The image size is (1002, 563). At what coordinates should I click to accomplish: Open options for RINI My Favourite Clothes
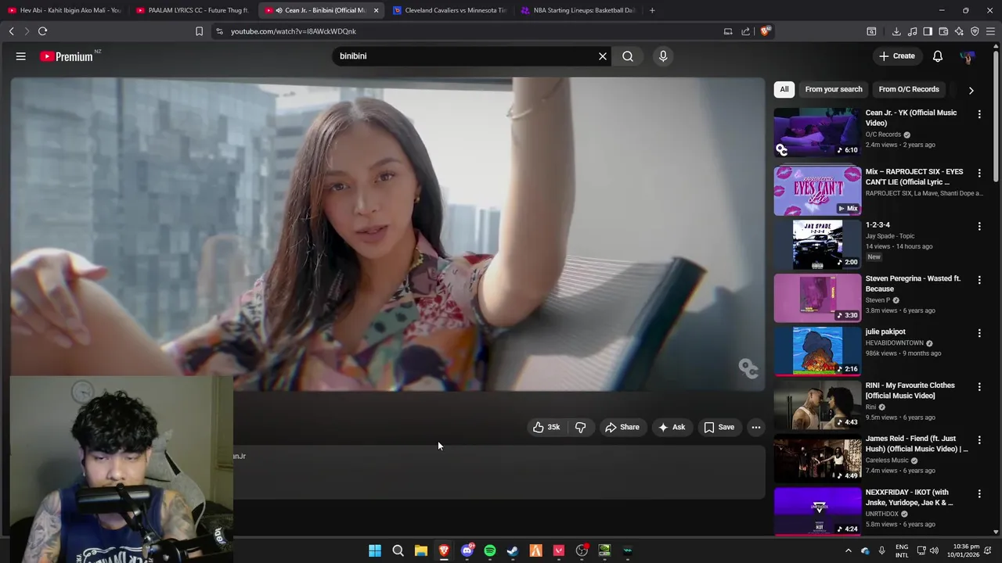[x=979, y=386]
